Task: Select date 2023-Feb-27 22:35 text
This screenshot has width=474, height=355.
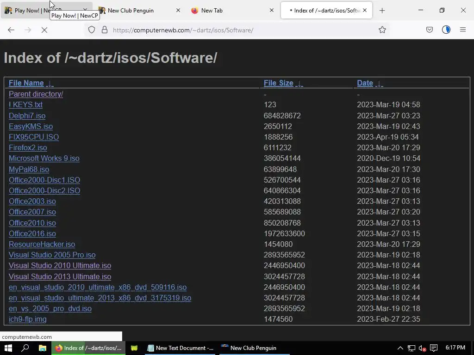Action: (x=388, y=319)
